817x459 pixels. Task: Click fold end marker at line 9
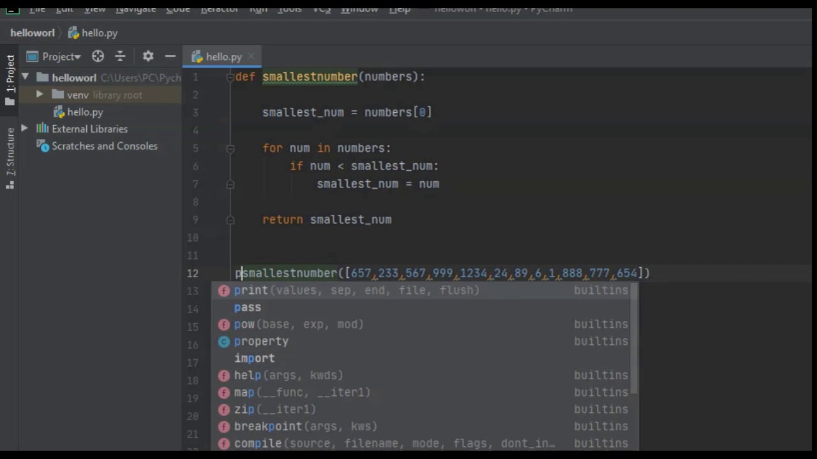[230, 220]
